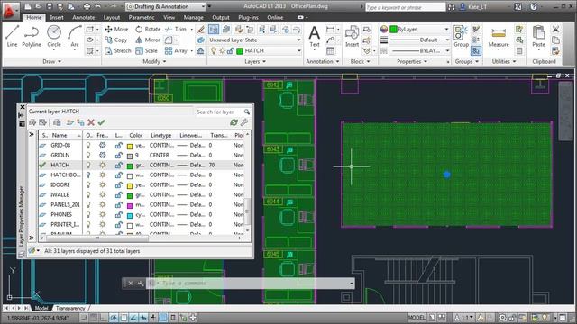
Task: Click the Measure tool
Action: pyautogui.click(x=499, y=36)
